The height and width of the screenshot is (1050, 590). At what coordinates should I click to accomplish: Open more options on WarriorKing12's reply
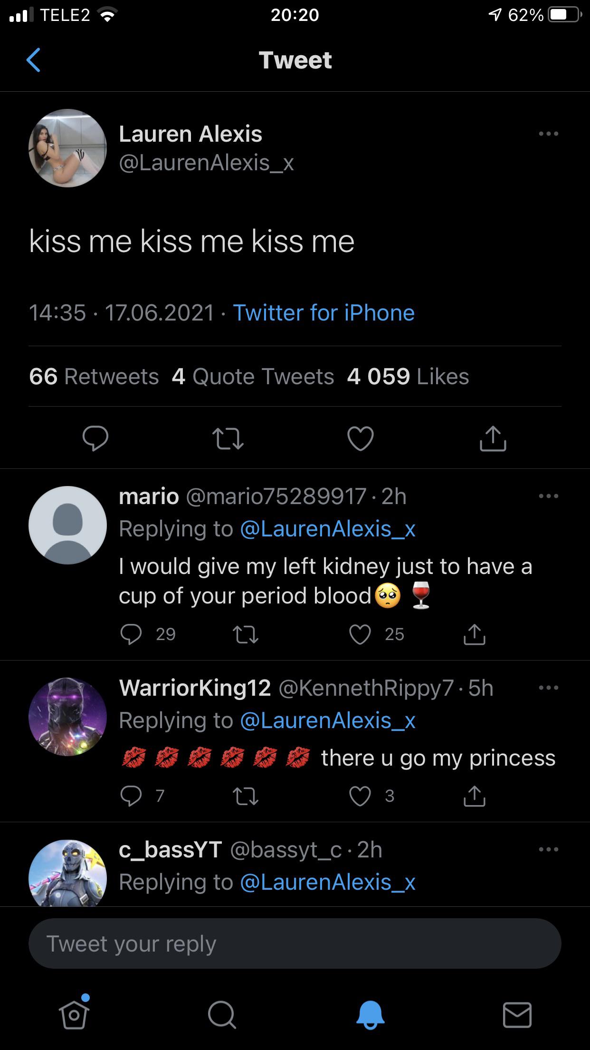(548, 688)
